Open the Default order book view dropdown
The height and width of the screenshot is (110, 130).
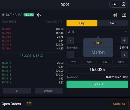pos(49,91)
